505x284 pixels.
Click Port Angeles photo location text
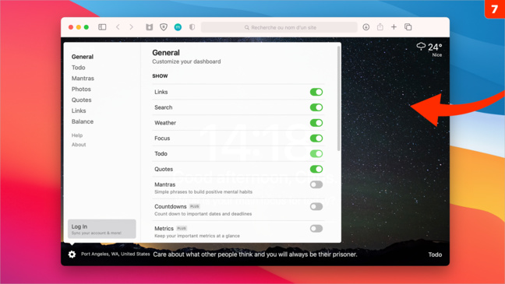tap(115, 254)
